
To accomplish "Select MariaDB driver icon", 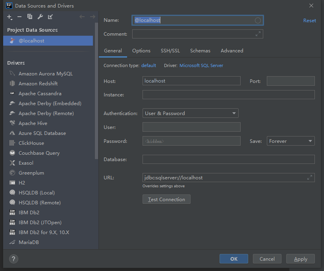I will point(12,242).
